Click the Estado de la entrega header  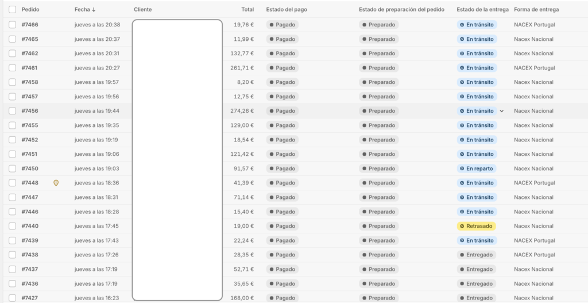point(482,10)
